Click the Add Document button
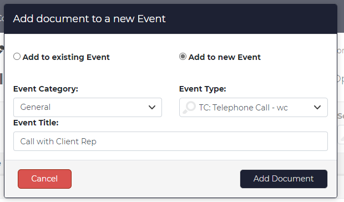 [284, 179]
